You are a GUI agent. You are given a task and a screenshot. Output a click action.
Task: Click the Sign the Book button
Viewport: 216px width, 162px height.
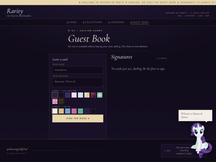(78, 118)
